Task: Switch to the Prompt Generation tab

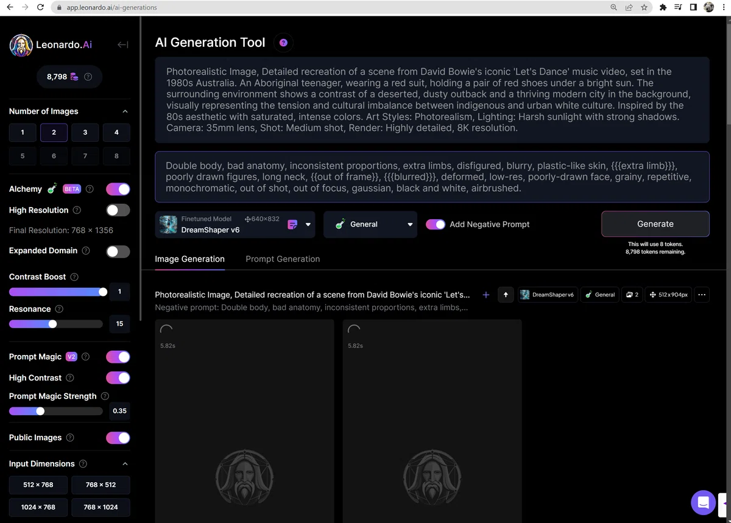Action: pyautogui.click(x=283, y=259)
